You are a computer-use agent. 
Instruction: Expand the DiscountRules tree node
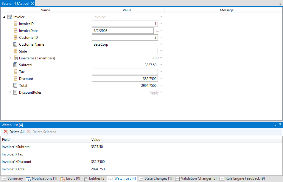pyautogui.click(x=10, y=92)
